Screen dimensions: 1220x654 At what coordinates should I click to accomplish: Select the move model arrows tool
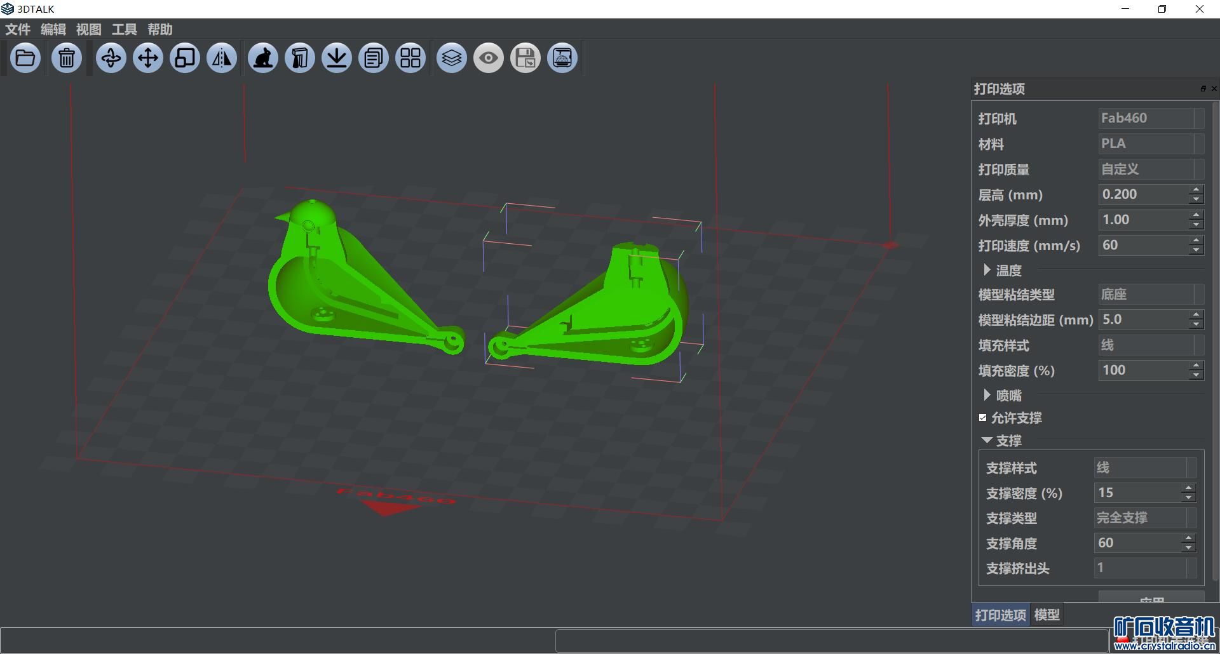tap(148, 58)
